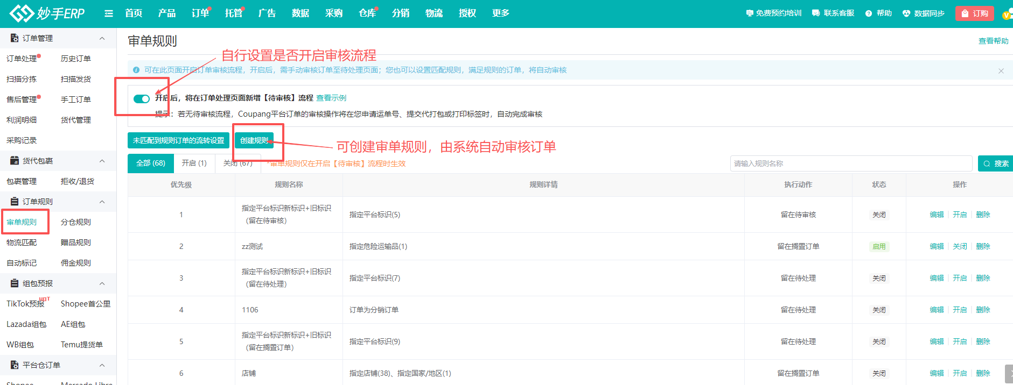The width and height of the screenshot is (1013, 385).
Task: Click the 订购 purchase button
Action: click(x=974, y=13)
